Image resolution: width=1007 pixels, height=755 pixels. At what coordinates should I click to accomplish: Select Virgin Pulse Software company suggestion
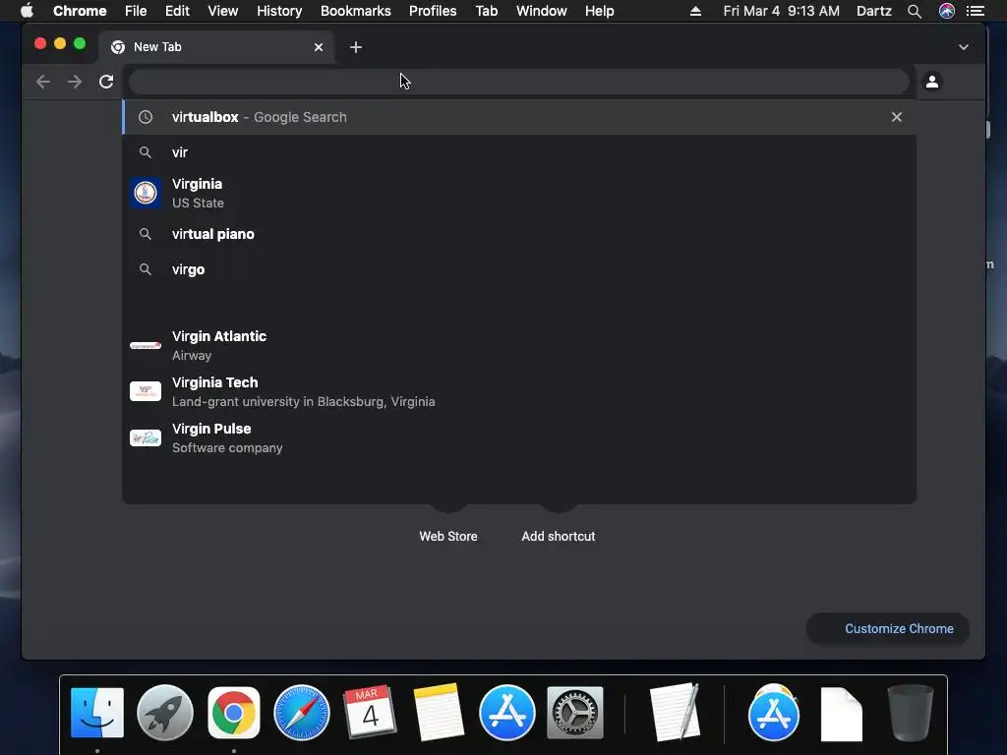[x=519, y=437]
